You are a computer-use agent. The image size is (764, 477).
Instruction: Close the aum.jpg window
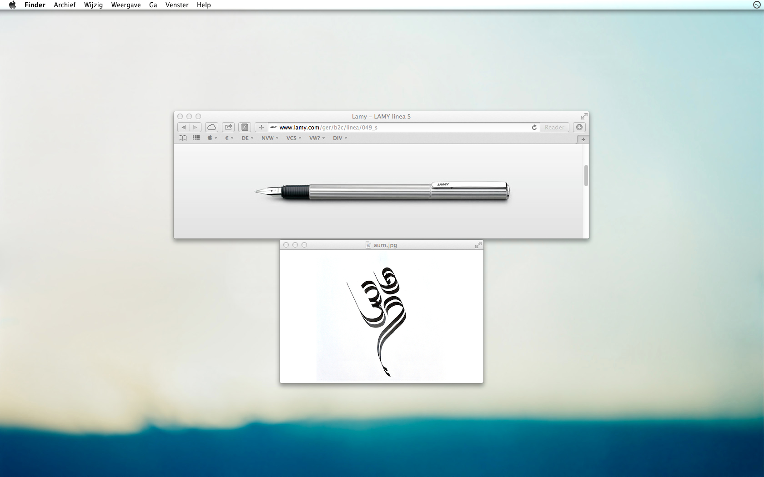pos(286,245)
